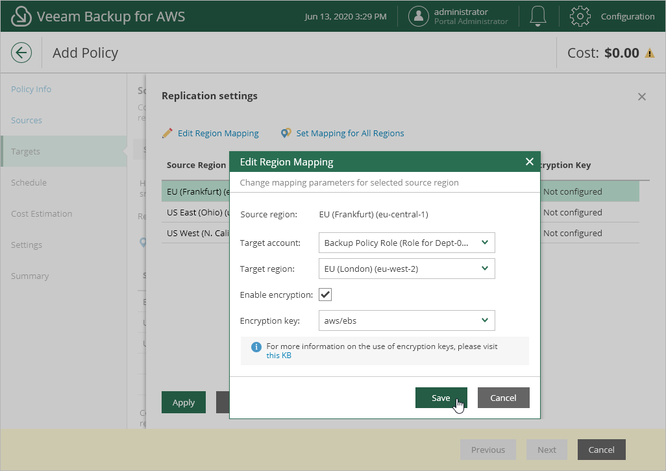Open the Target account dropdown

[x=406, y=243]
